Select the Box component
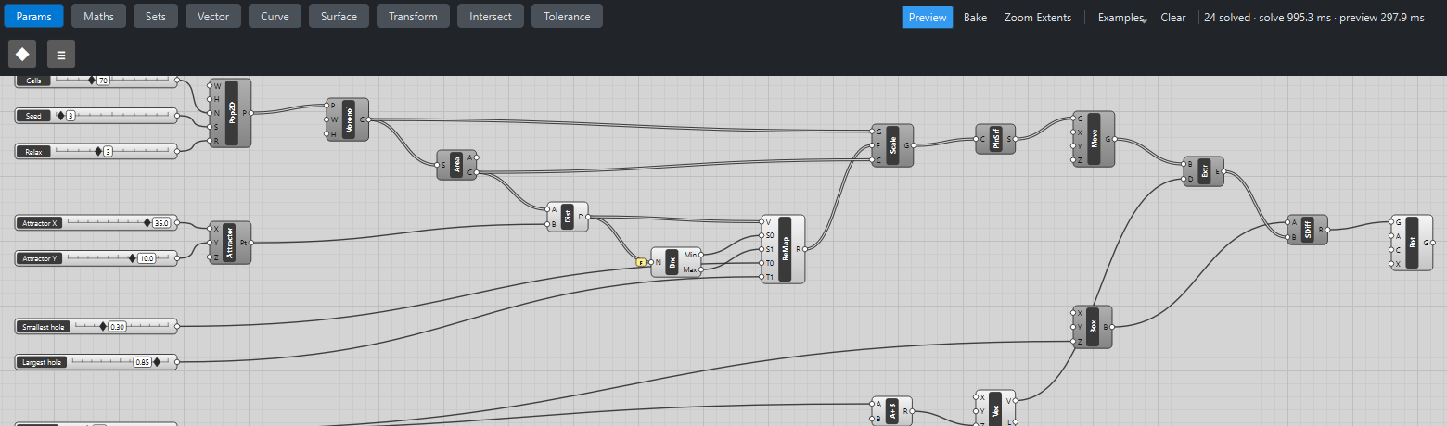This screenshot has width=1447, height=426. point(1094,327)
